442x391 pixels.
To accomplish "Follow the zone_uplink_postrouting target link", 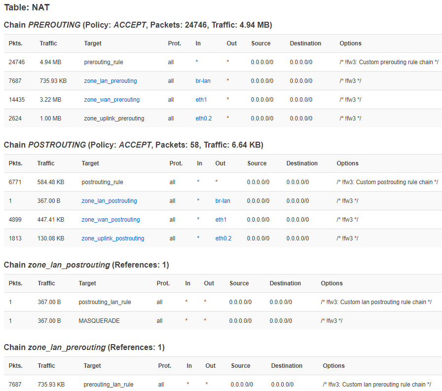I will click(112, 238).
